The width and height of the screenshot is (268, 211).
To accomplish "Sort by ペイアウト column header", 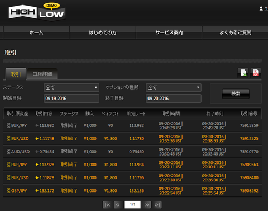I will 110,114.
